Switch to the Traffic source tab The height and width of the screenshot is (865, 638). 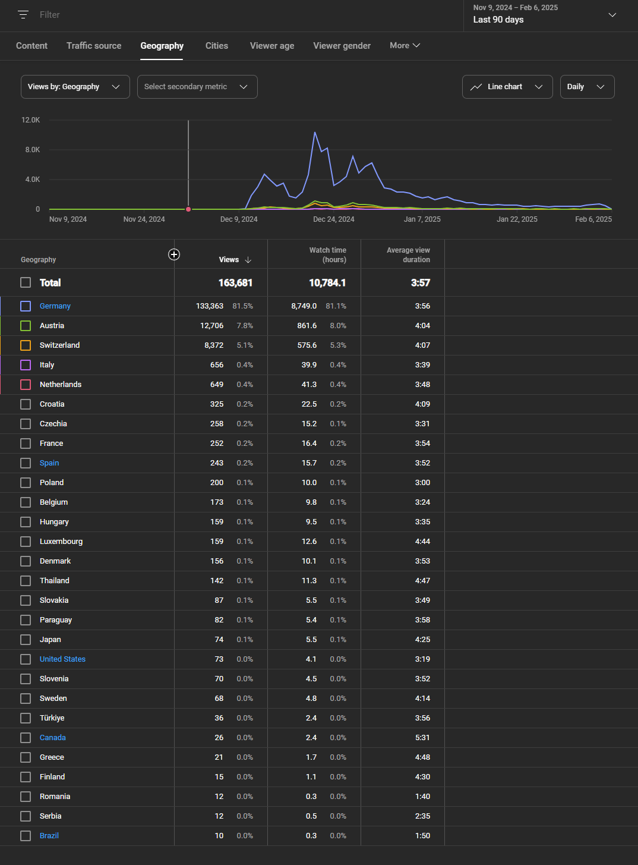pos(94,46)
